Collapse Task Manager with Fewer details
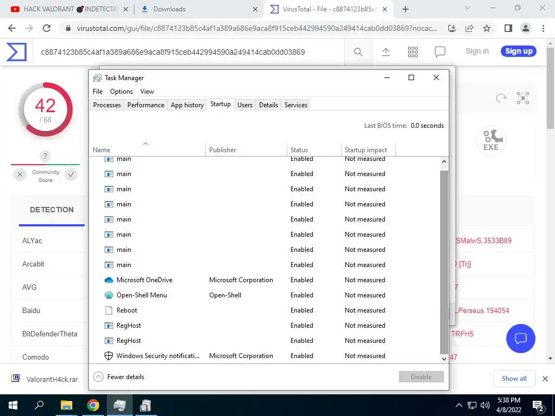 119,377
